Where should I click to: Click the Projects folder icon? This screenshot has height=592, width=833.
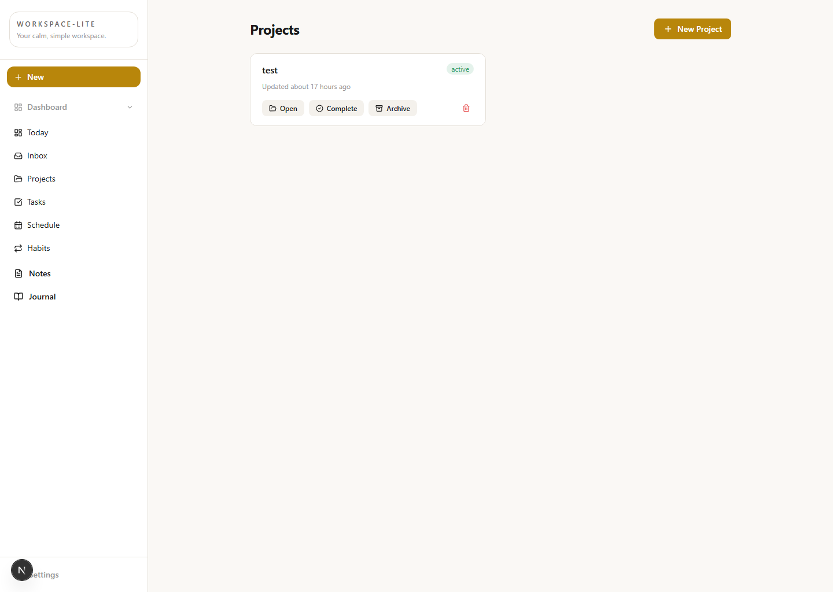coord(19,179)
